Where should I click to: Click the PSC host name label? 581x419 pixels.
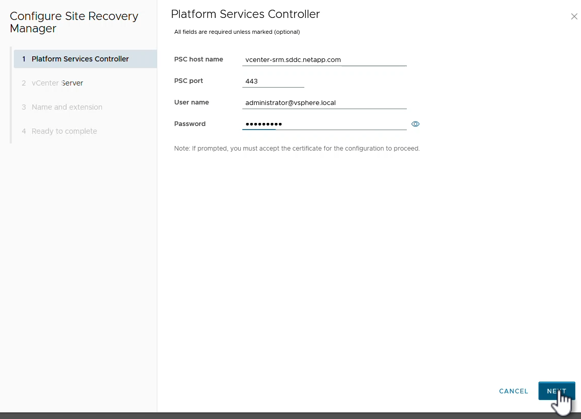pyautogui.click(x=198, y=59)
